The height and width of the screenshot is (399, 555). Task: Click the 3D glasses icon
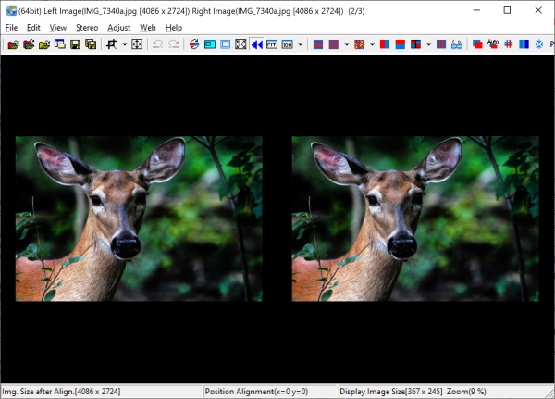pos(457,44)
